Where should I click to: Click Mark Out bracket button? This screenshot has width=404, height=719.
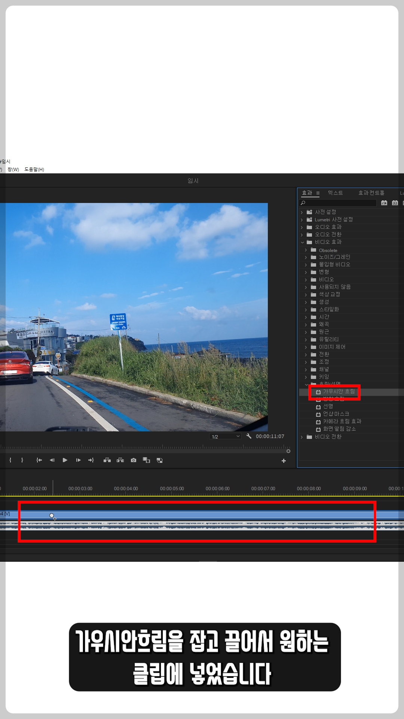click(x=22, y=460)
